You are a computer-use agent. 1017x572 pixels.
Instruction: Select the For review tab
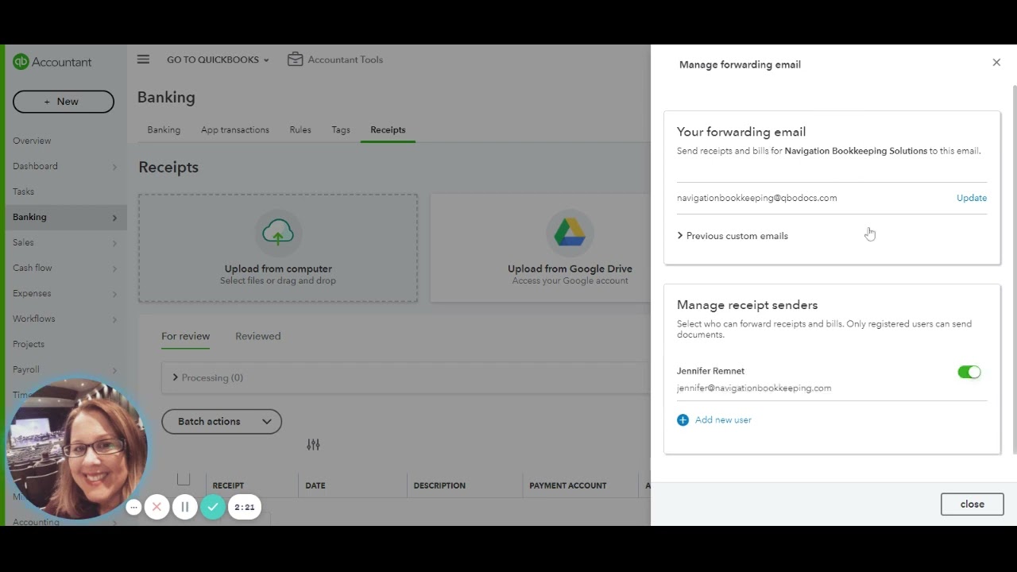(x=186, y=336)
